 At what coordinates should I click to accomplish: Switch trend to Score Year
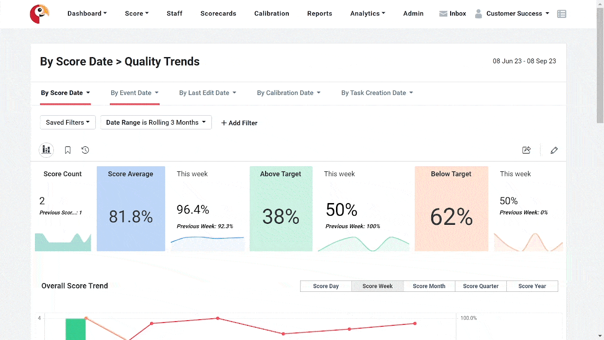(x=532, y=286)
